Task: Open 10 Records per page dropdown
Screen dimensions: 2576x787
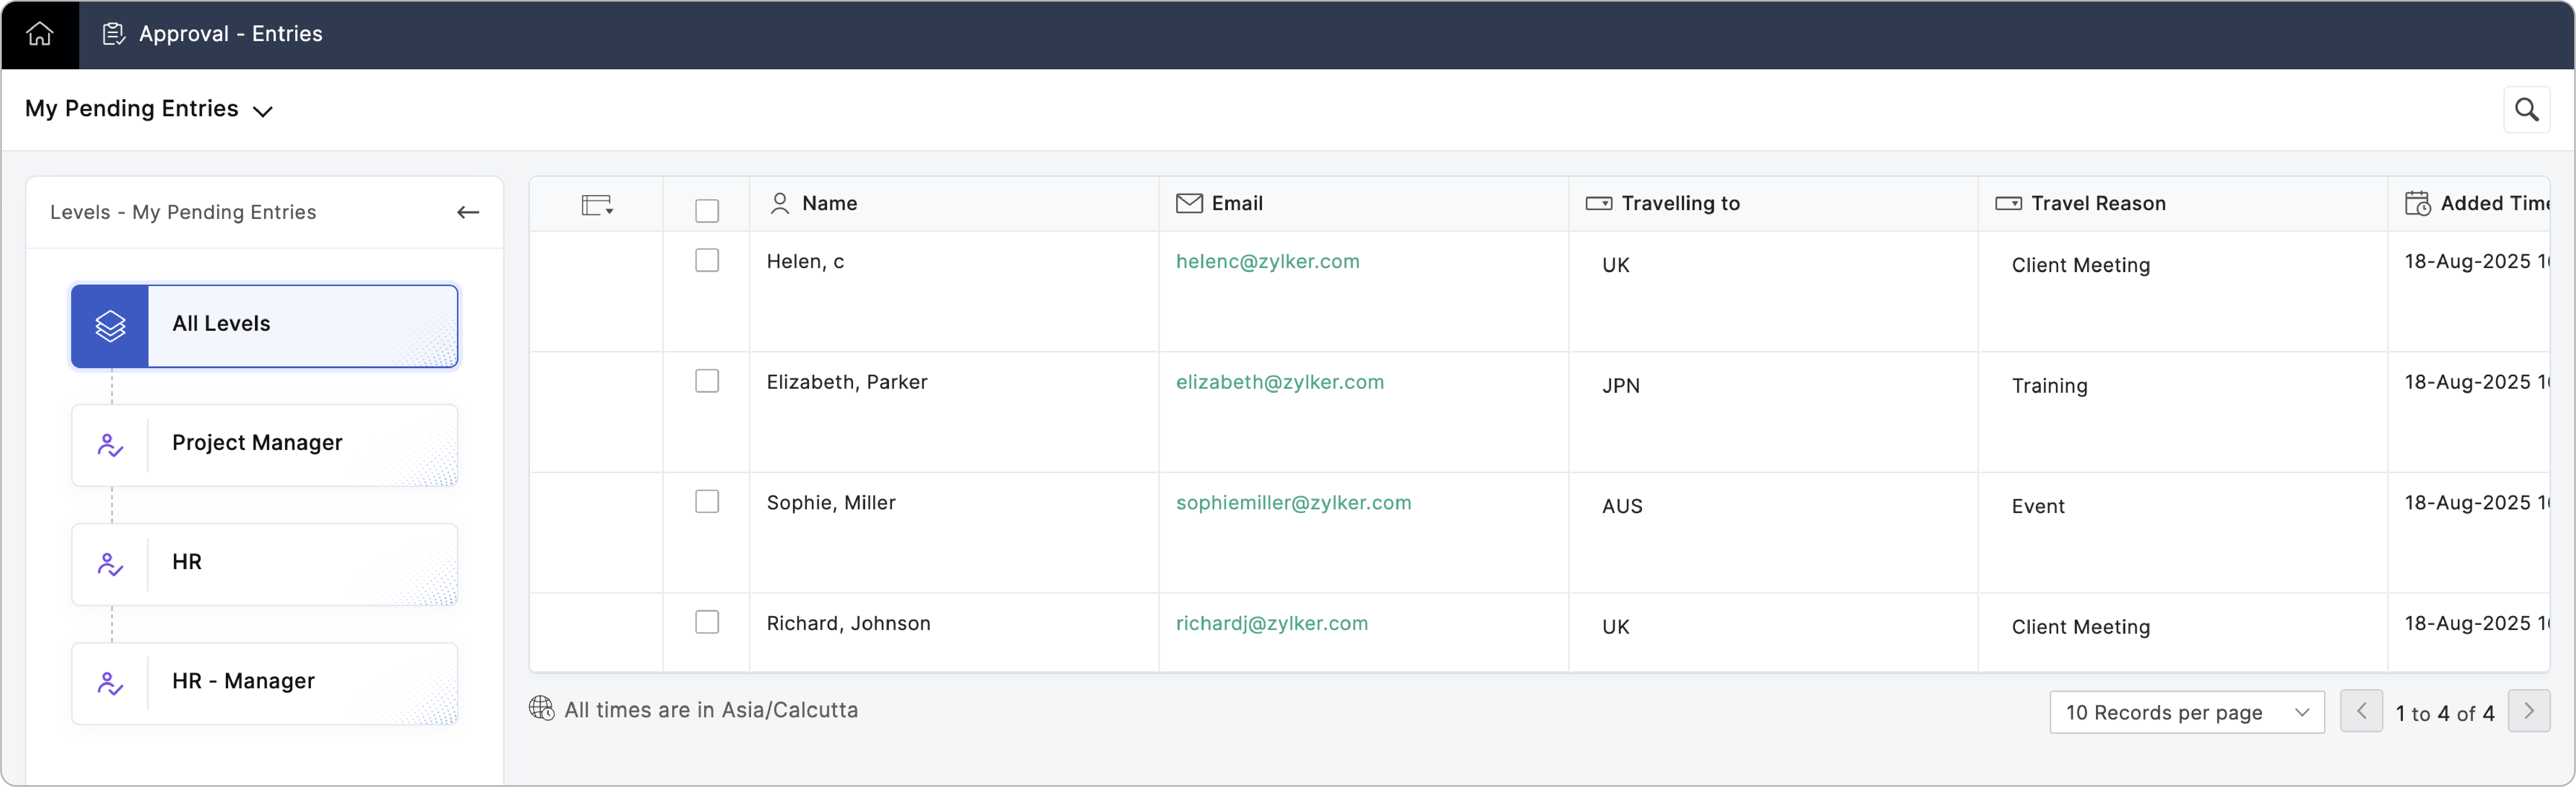Action: [x=2186, y=712]
